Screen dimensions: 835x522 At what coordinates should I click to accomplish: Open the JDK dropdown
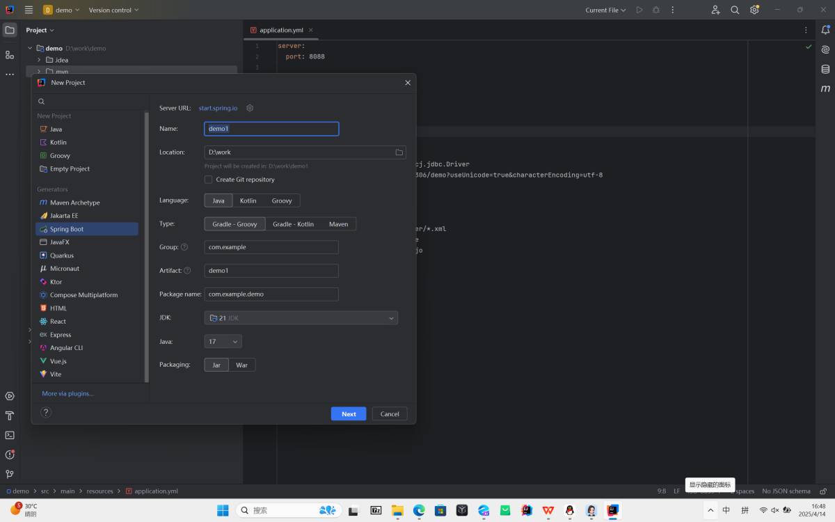tap(301, 318)
